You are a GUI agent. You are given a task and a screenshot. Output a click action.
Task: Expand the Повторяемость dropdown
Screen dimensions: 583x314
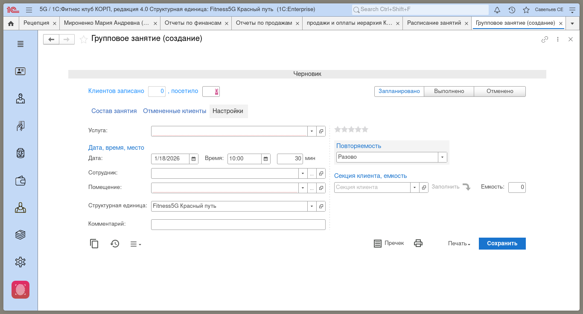click(442, 157)
